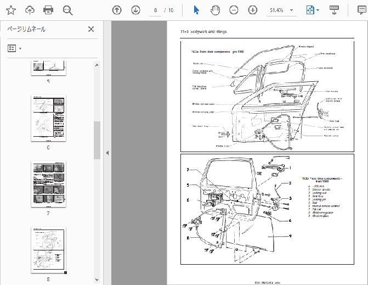This screenshot has width=368, height=285.
Task: Click the read mode keyboard icon
Action: (334, 10)
